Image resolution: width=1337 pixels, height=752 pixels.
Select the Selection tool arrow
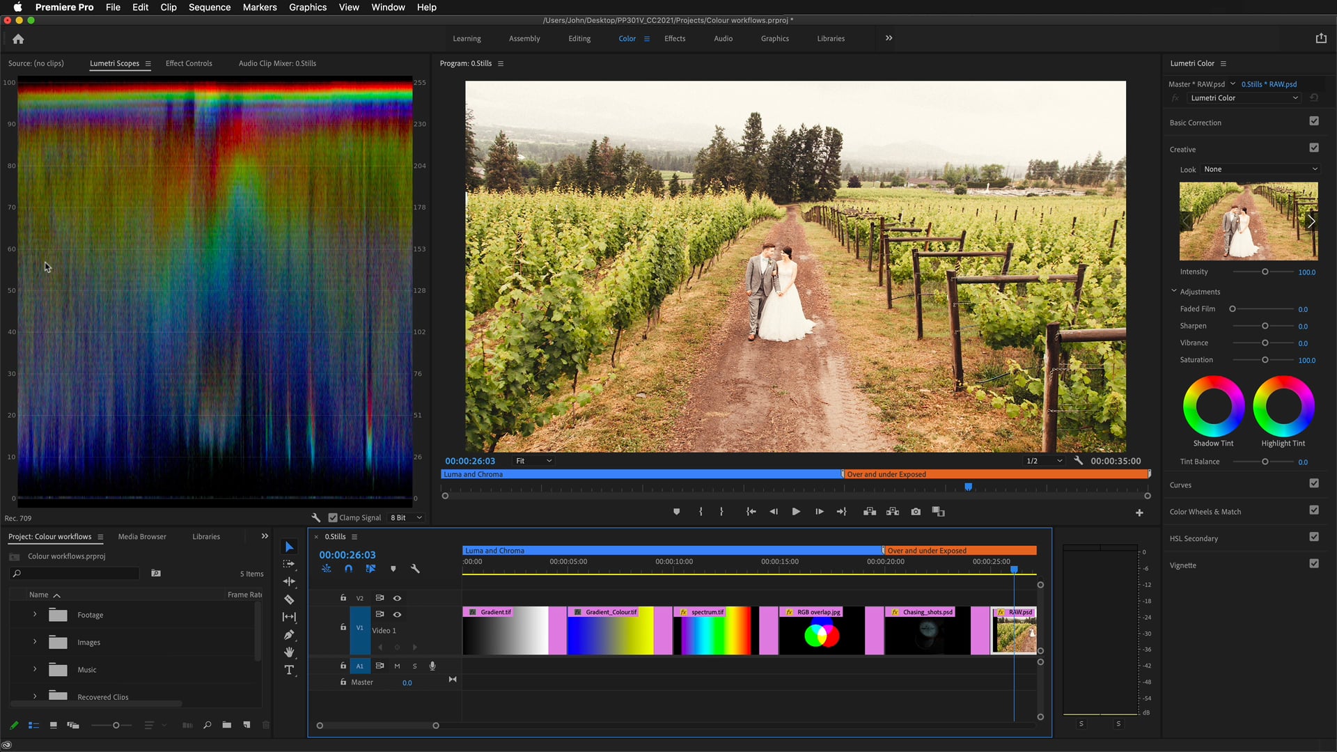pyautogui.click(x=289, y=547)
